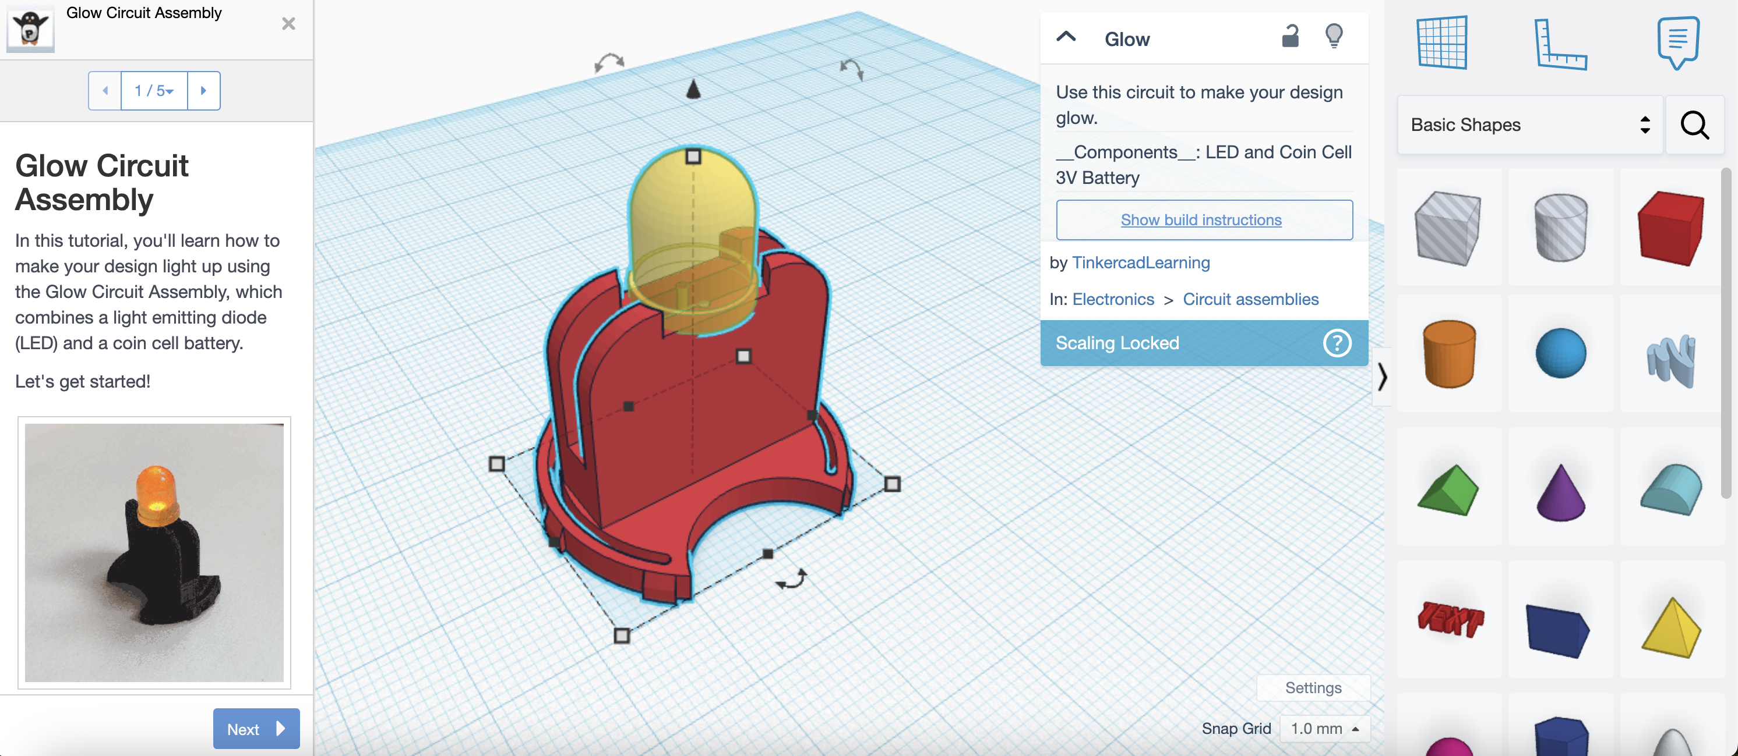Go to next tutorial step arrow
The height and width of the screenshot is (756, 1738).
pos(204,90)
